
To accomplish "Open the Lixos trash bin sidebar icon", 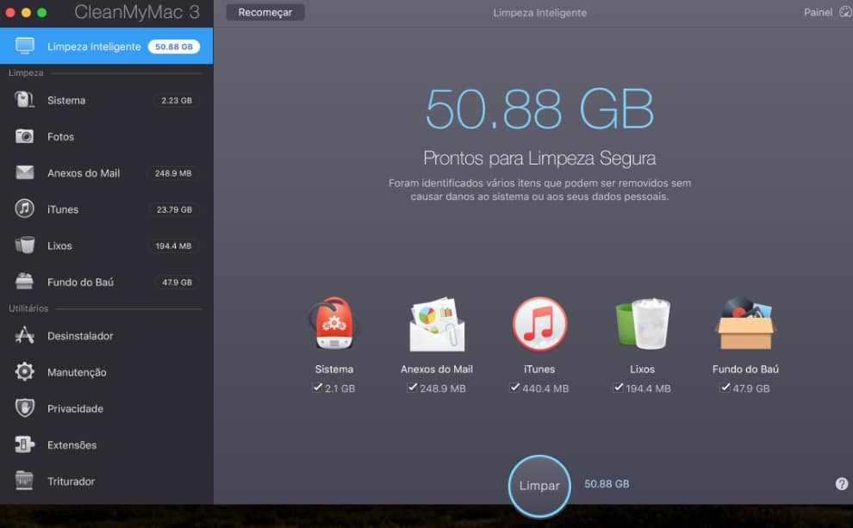I will 24,245.
